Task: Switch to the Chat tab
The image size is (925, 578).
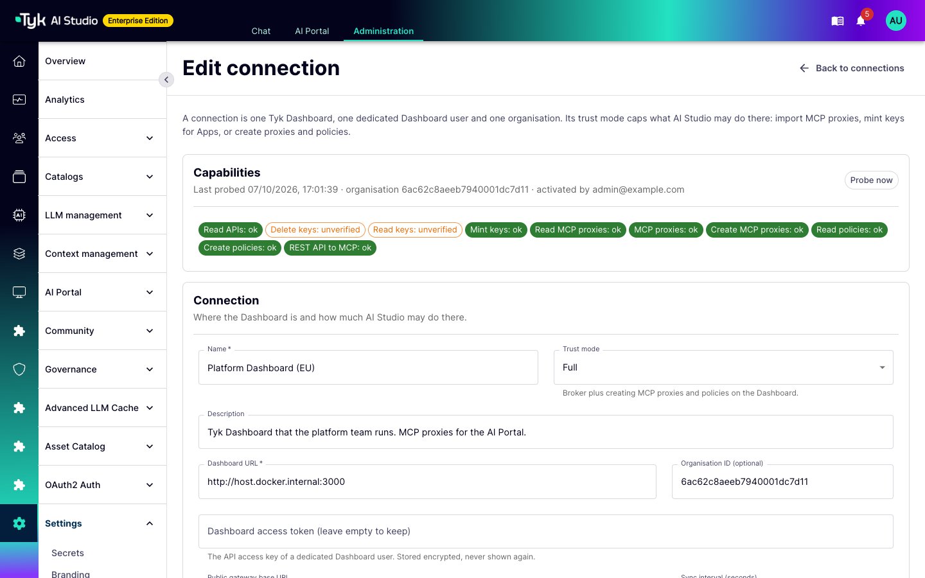Action: click(261, 31)
